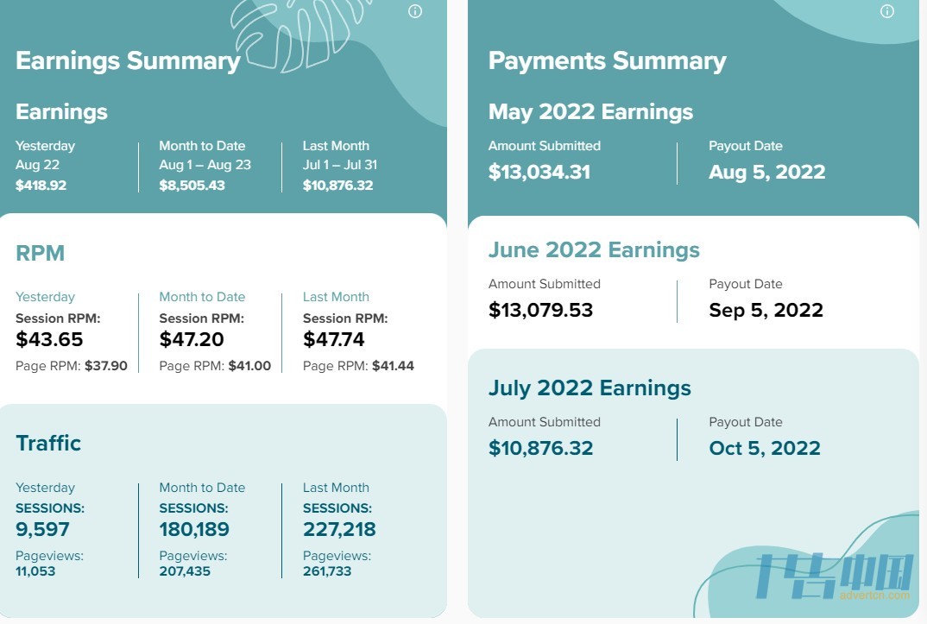This screenshot has width=927, height=624.
Task: Click last month earnings $10,876.32 under Earnings
Action: coord(337,185)
